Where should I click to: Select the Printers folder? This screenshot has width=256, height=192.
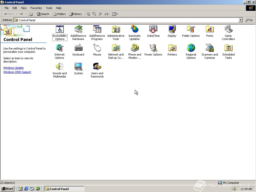[172, 50]
